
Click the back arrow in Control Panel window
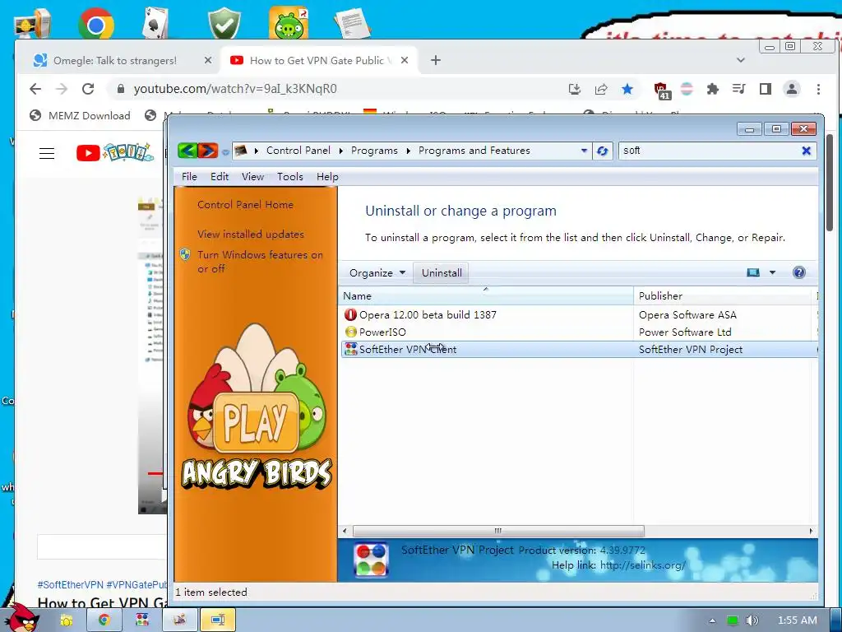pyautogui.click(x=187, y=151)
